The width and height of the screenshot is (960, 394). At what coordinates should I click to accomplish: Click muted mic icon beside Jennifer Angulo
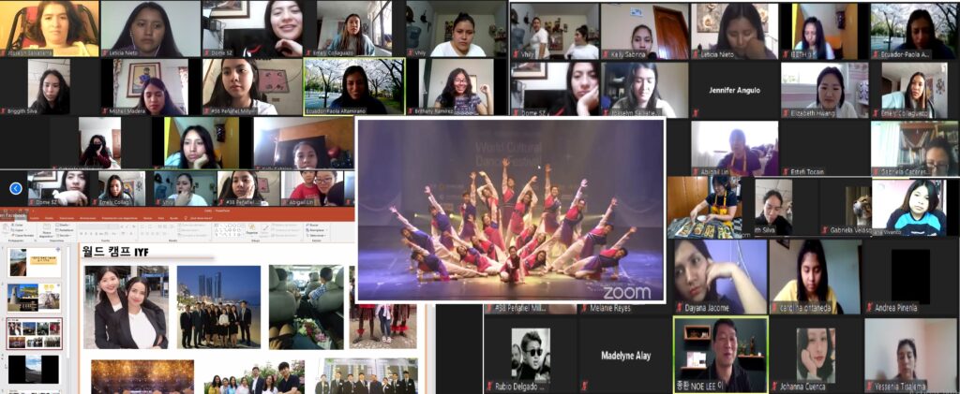[x=697, y=113]
